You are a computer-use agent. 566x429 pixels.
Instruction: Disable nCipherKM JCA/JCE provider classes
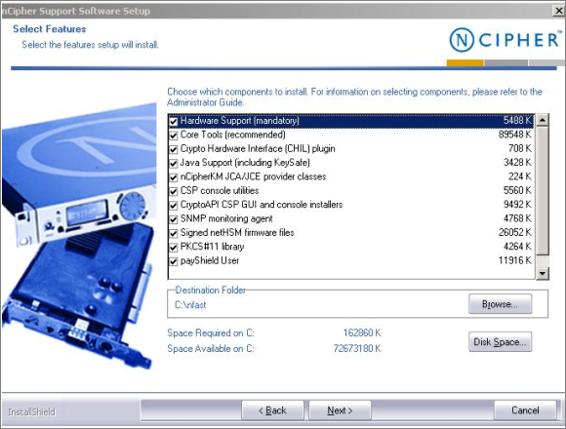174,177
